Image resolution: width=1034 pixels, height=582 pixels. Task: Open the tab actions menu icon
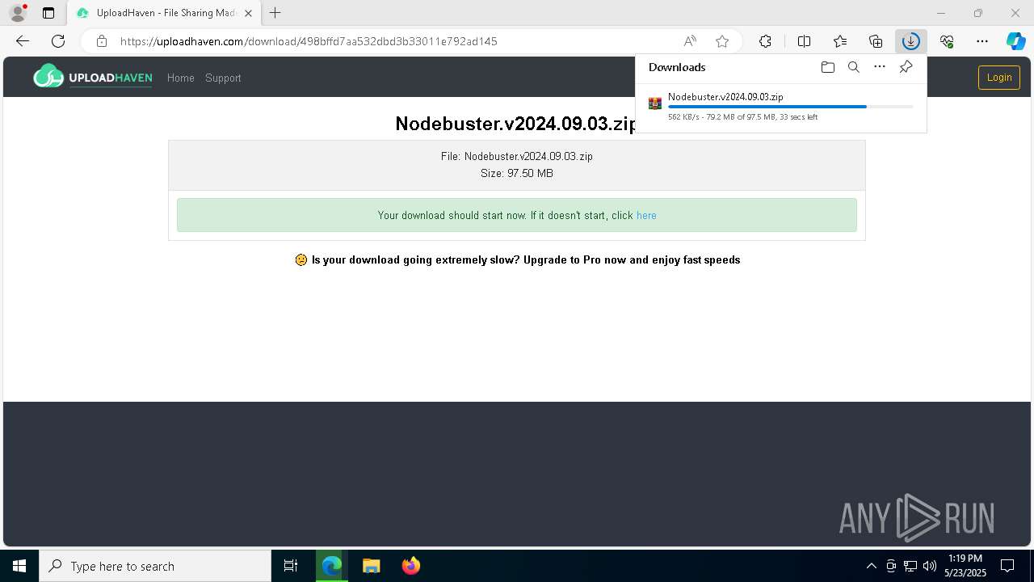click(48, 13)
